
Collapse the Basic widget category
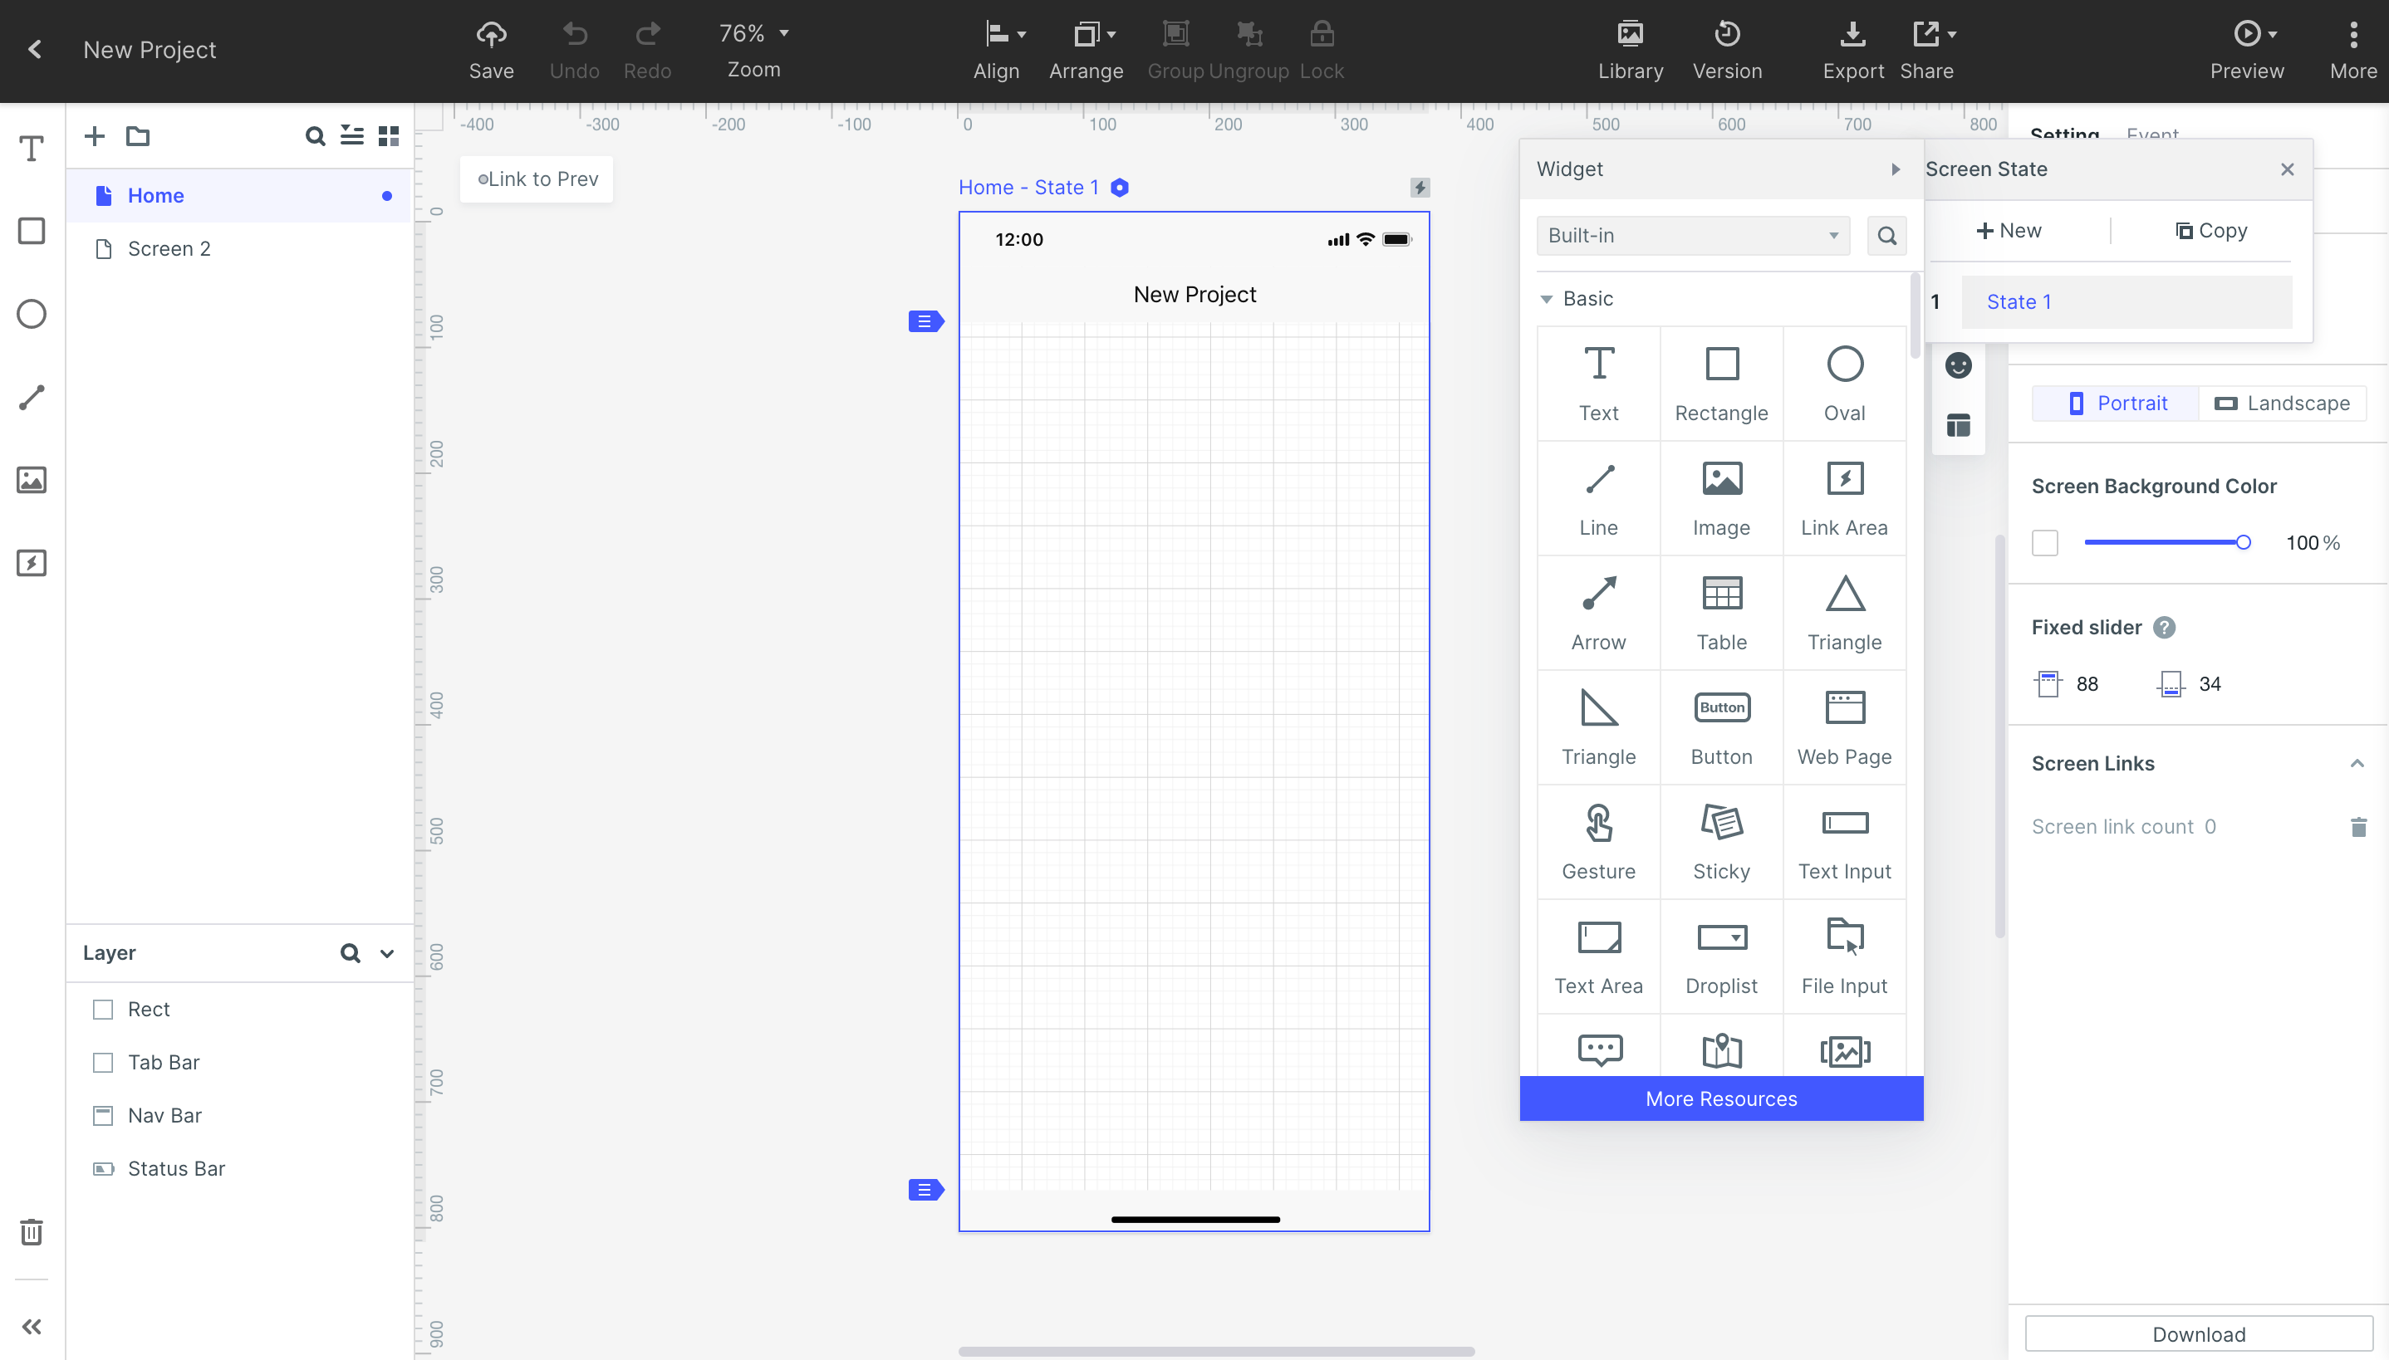[1546, 299]
